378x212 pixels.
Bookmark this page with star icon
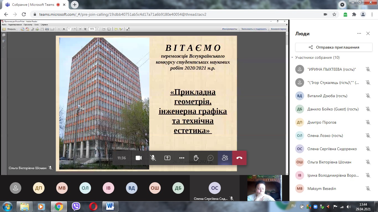pos(334,14)
